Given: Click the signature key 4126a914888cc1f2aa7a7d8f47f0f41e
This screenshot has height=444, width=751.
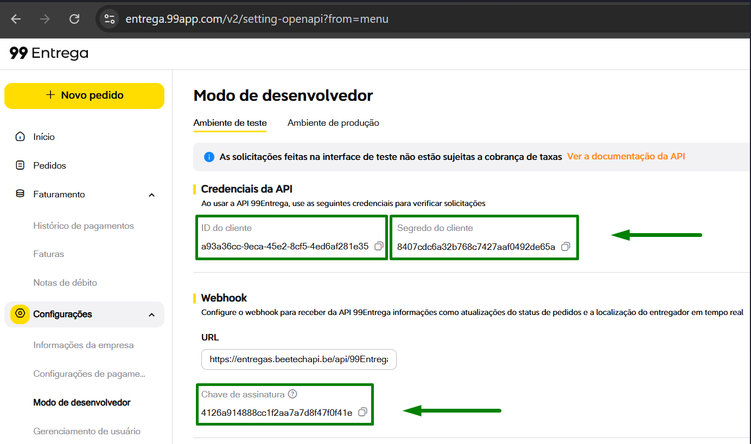Looking at the screenshot, I should pos(277,413).
